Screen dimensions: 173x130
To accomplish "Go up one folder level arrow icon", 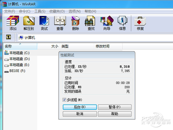I will coord(8,37).
